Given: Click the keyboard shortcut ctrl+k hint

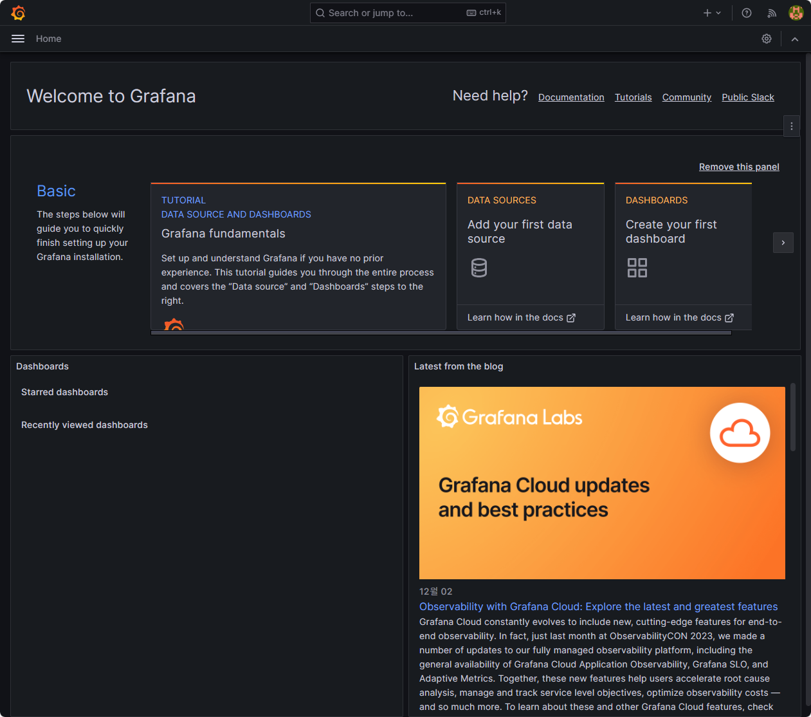Looking at the screenshot, I should point(484,13).
